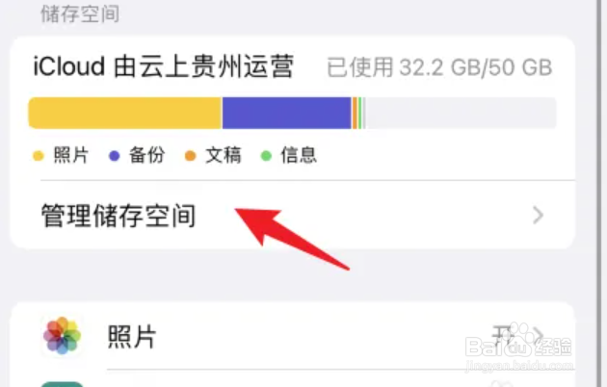The width and height of the screenshot is (607, 387).
Task: Open 管理储存空间 menu entry
Action: [x=292, y=216]
